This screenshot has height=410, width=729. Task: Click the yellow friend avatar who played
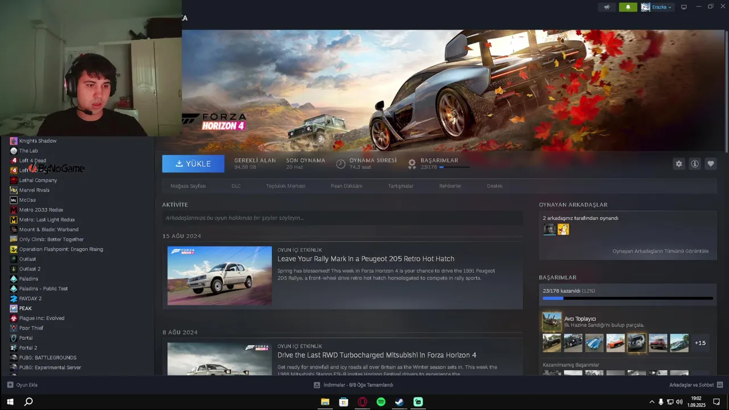(x=563, y=229)
